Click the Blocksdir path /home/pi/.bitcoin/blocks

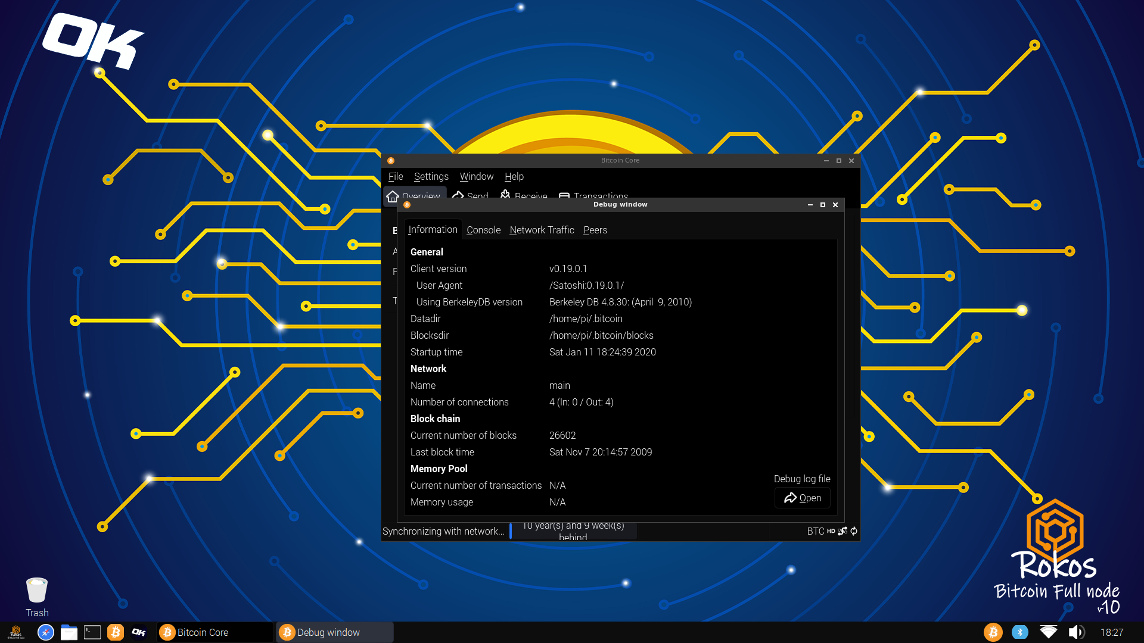(x=601, y=336)
